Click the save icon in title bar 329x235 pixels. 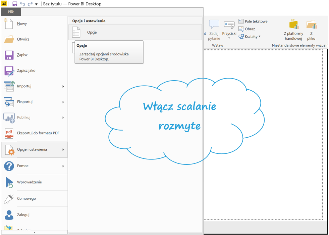[x=15, y=4]
